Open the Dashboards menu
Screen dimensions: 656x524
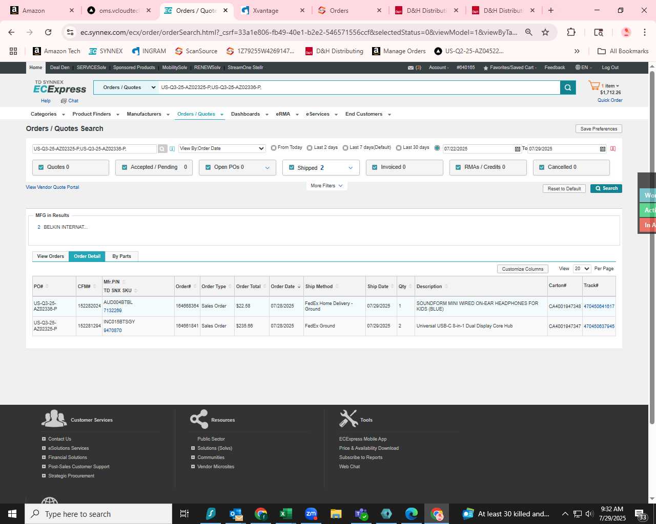coord(250,114)
